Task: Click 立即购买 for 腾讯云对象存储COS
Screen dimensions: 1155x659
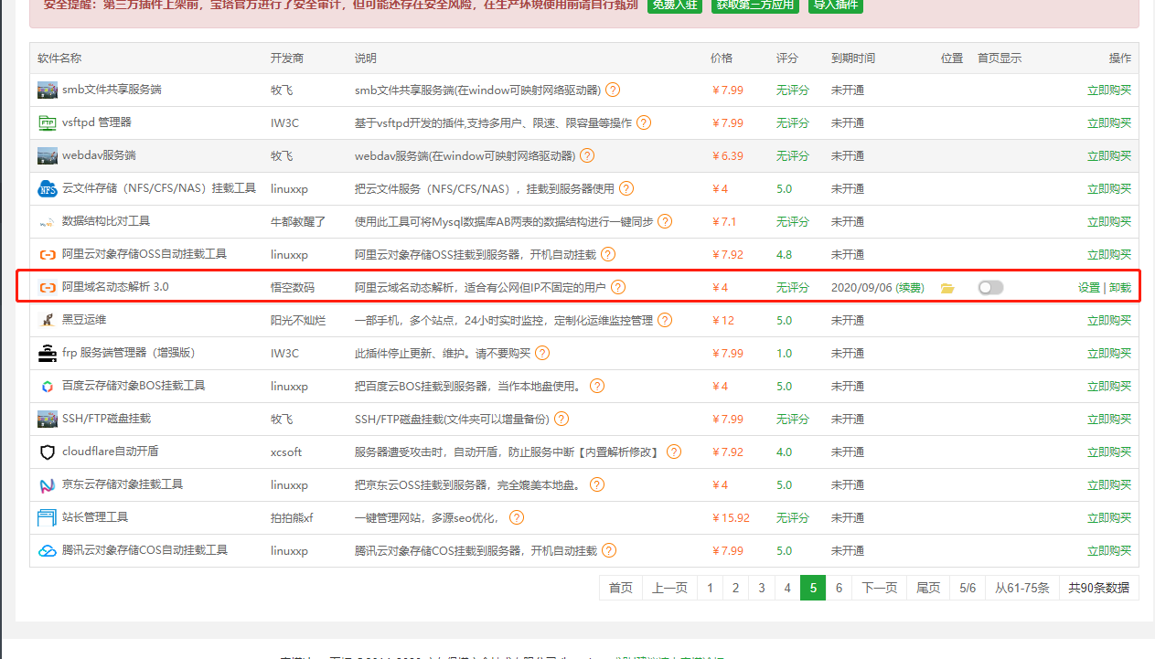Action: point(1109,551)
